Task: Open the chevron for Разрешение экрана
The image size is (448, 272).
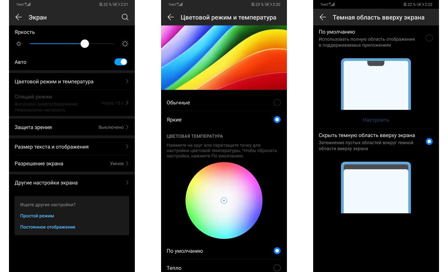Action: click(x=127, y=163)
